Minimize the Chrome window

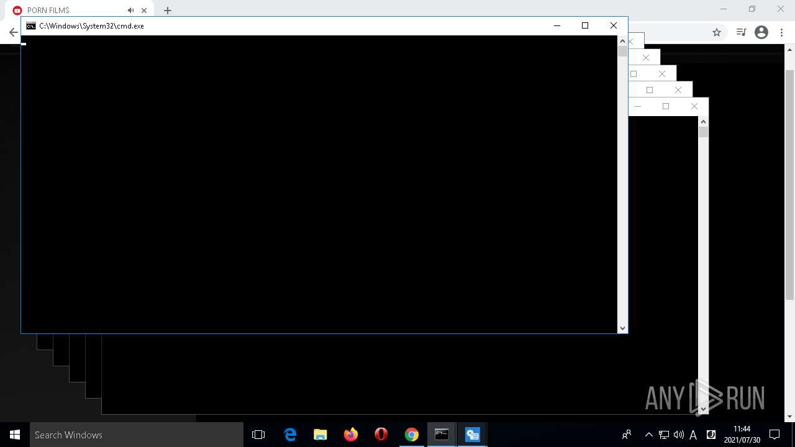(724, 9)
